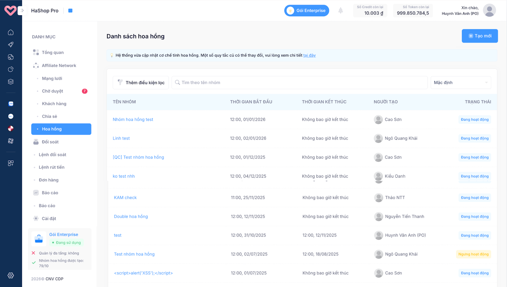The image size is (507, 287).
Task: Click the home icon in left rail
Action: (11, 32)
